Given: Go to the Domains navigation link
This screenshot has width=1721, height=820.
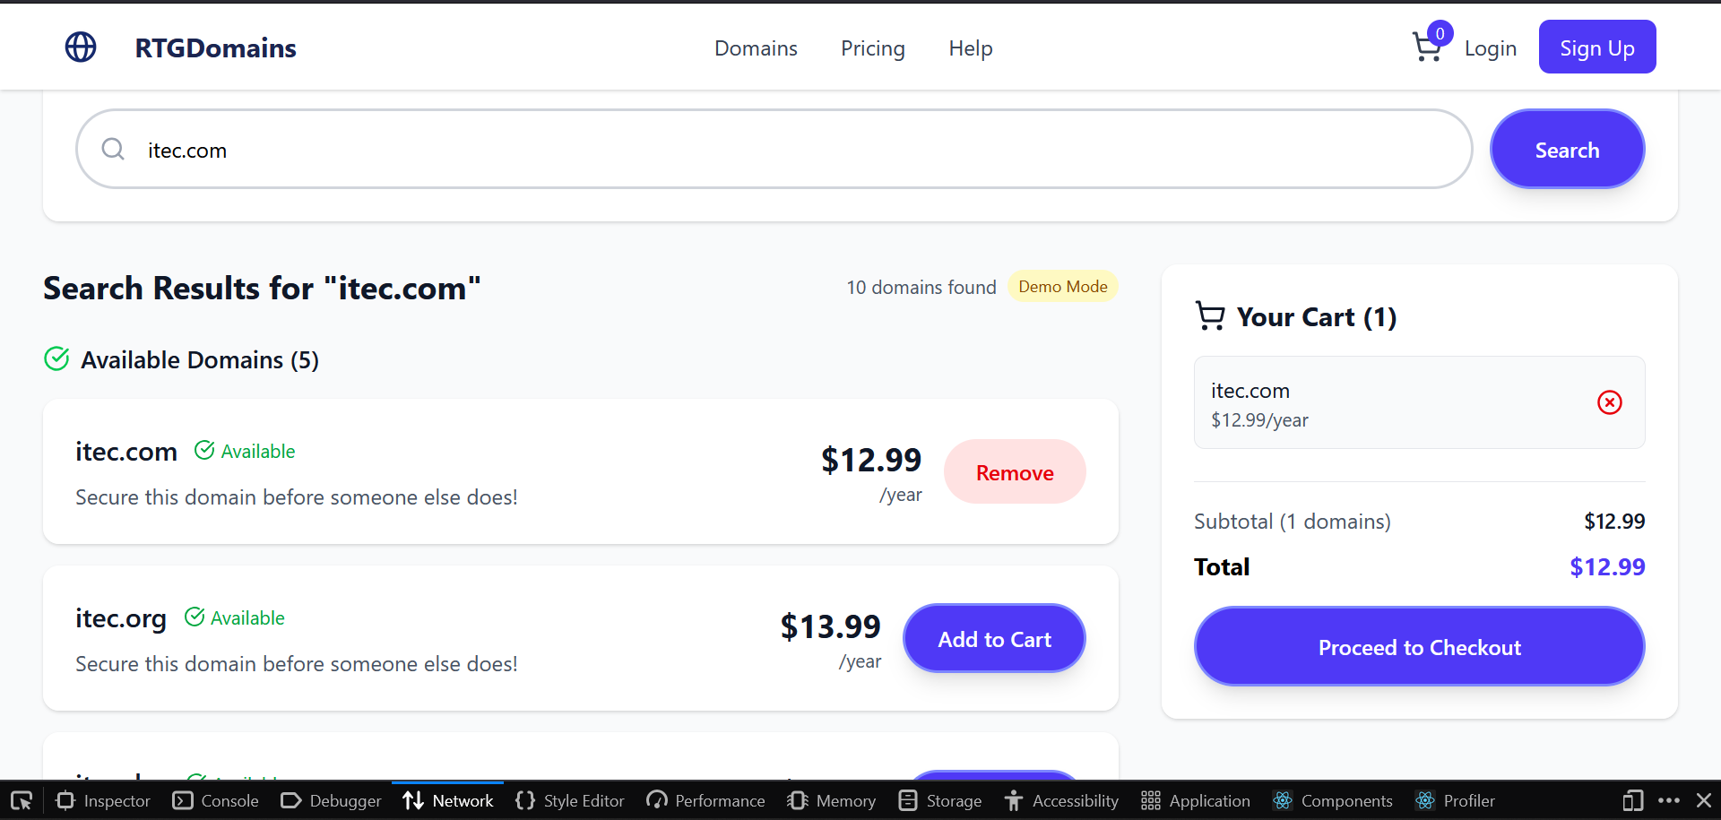Looking at the screenshot, I should pyautogui.click(x=756, y=48).
